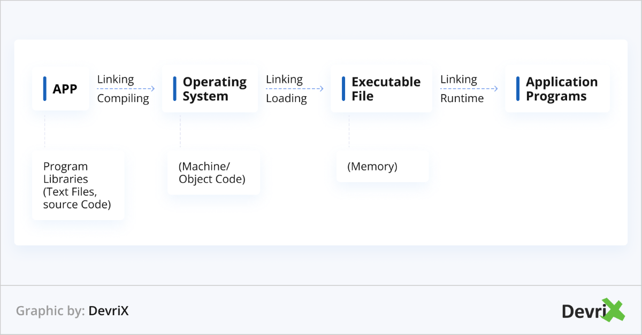Click the Linking label above Loading
This screenshot has width=642, height=335.
tap(285, 80)
